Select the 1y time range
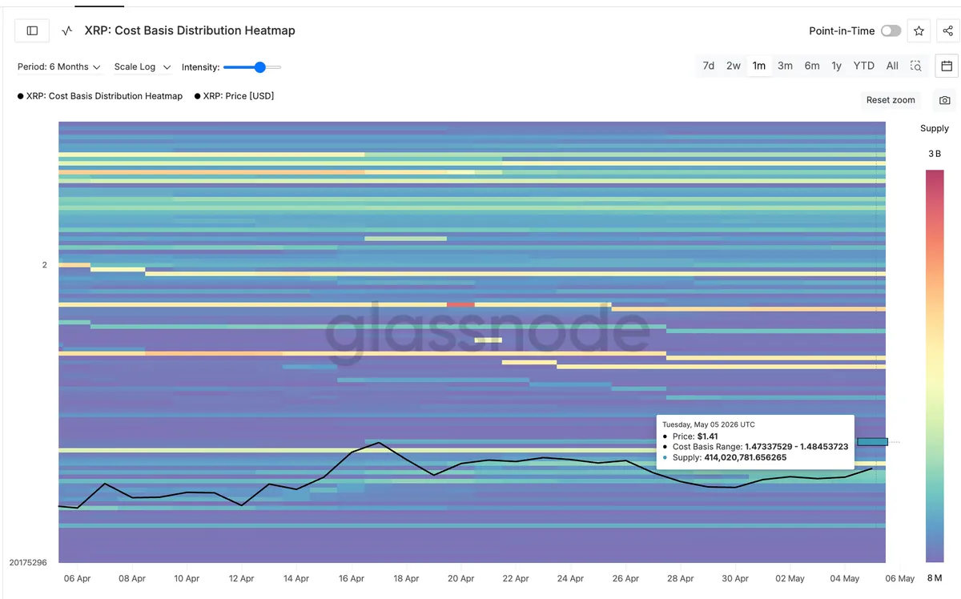The image size is (961, 599). click(837, 66)
